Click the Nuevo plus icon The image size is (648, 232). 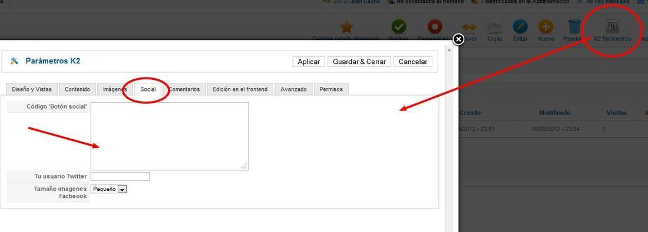tap(546, 27)
